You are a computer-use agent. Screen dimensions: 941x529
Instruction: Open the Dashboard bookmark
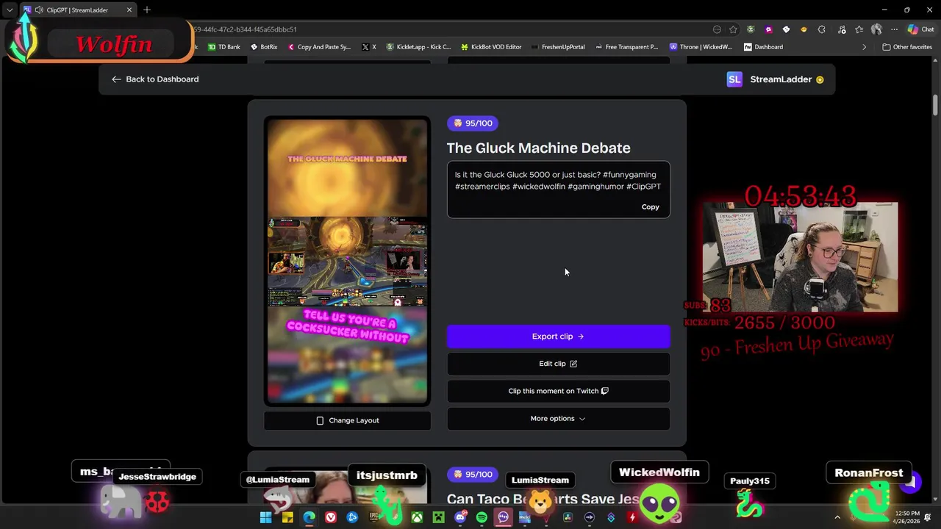click(763, 47)
